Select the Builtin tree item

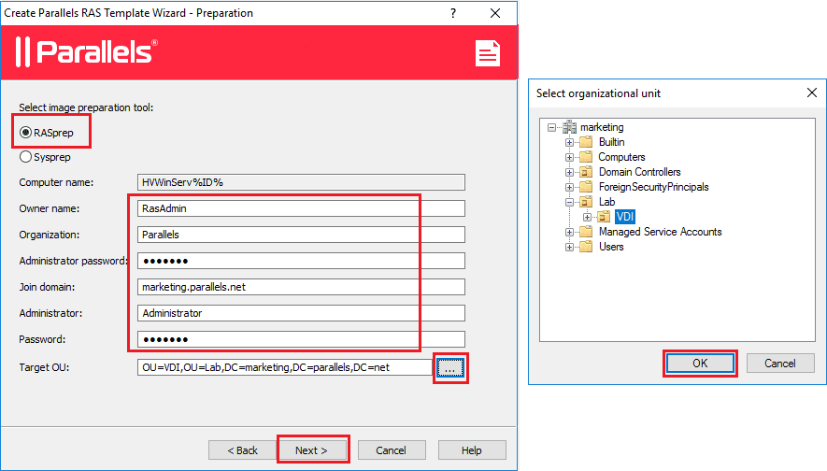pos(611,142)
